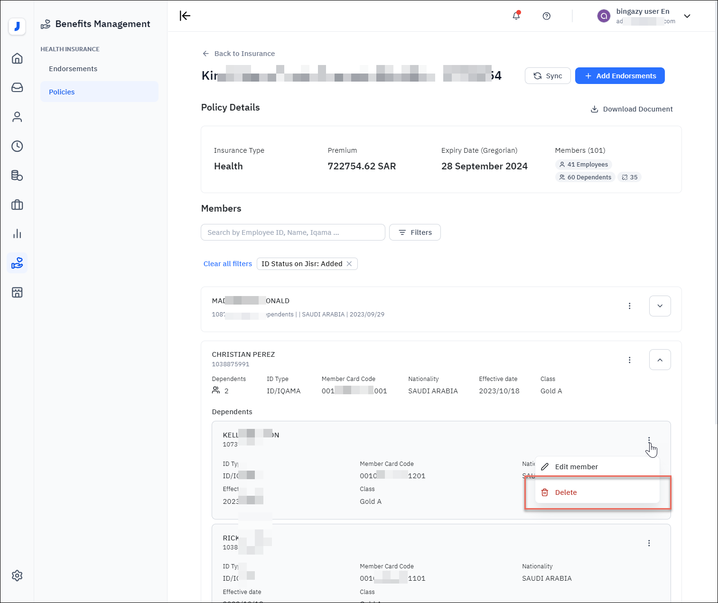718x603 pixels.
Task: Collapse the Christian Perez member details
Action: (x=660, y=360)
